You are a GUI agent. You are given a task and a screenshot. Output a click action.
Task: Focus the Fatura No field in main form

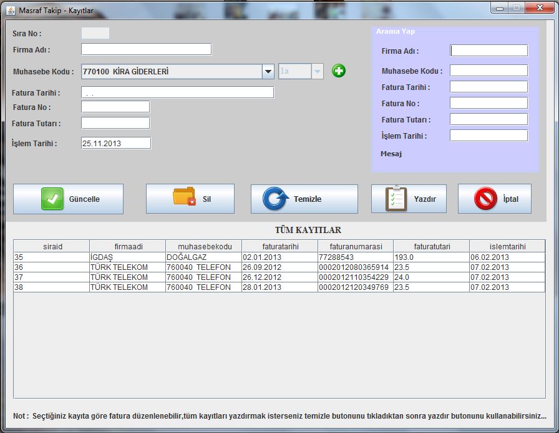[x=115, y=107]
